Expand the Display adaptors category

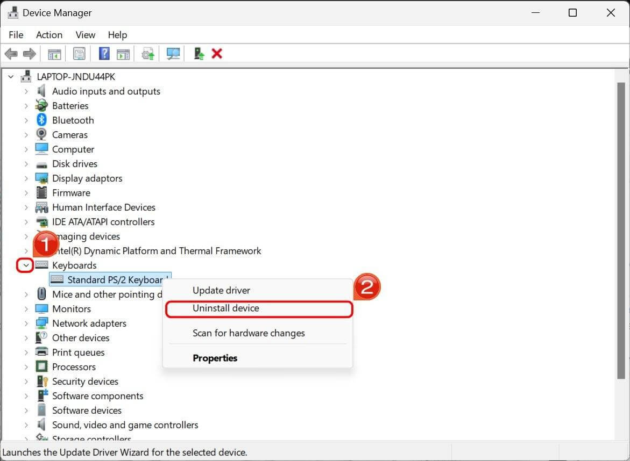[26, 178]
